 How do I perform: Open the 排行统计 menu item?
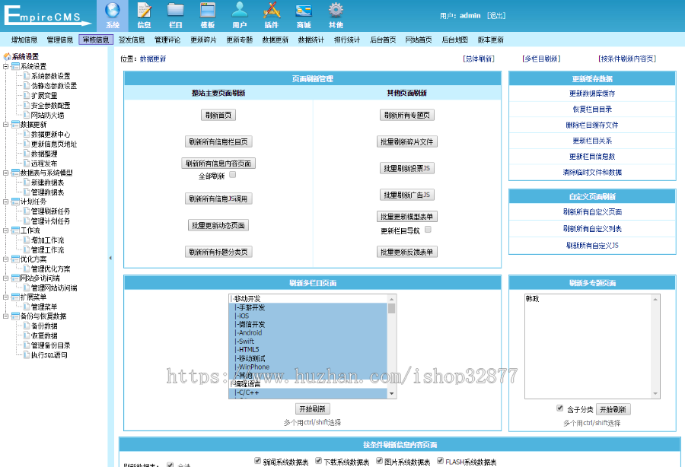point(347,40)
